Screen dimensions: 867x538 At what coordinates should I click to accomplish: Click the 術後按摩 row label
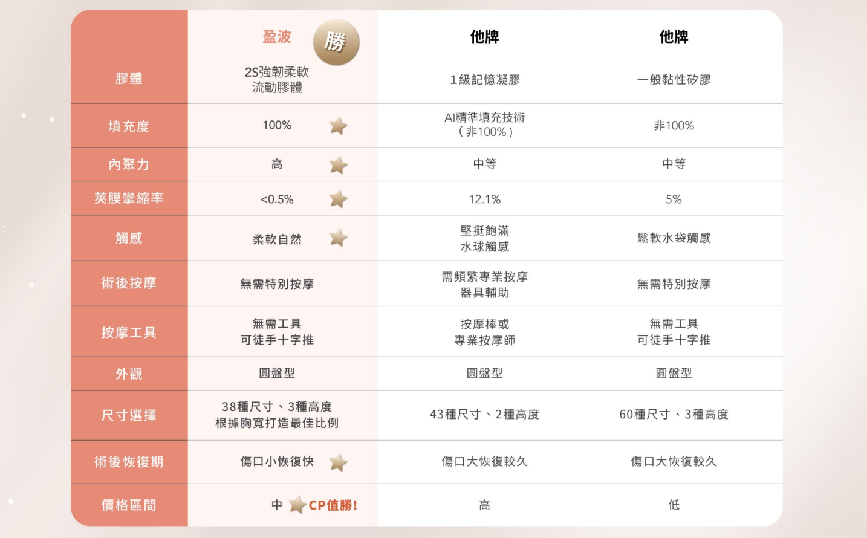click(129, 283)
